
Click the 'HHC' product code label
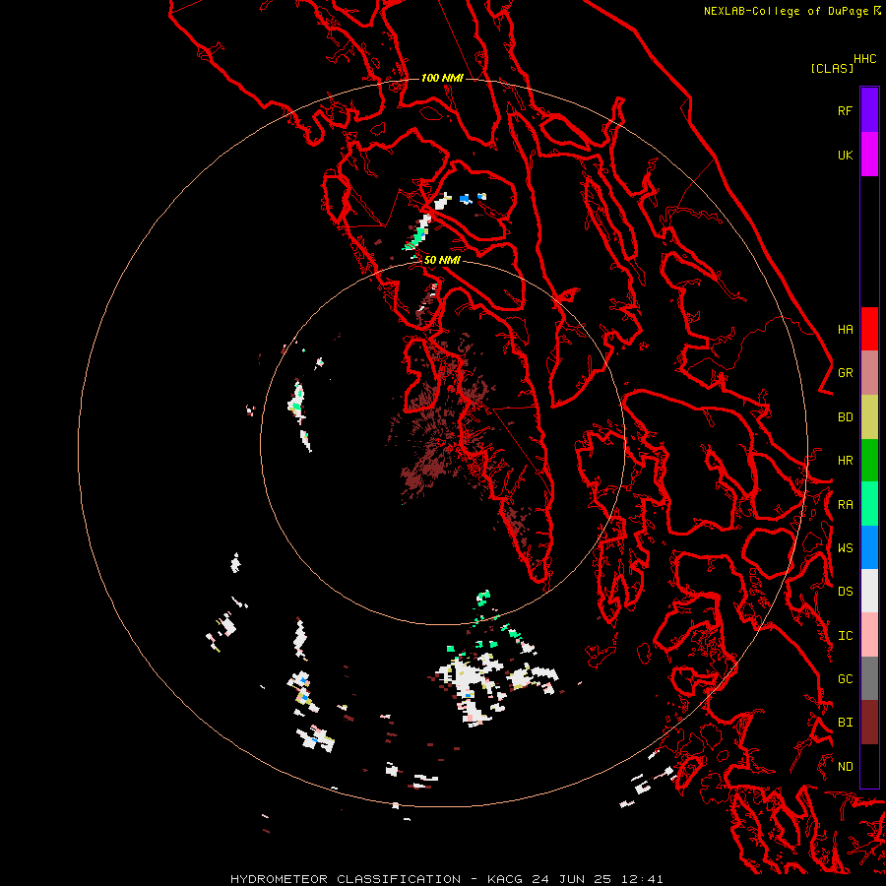tap(865, 59)
